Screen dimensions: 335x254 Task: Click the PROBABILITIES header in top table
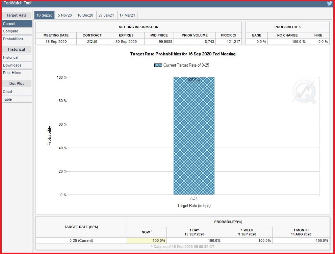tap(287, 27)
